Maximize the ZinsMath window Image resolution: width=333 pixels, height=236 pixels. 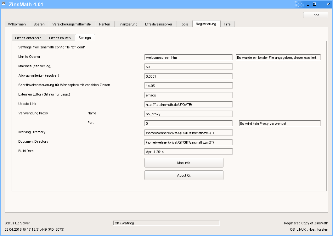pyautogui.click(x=314, y=4)
